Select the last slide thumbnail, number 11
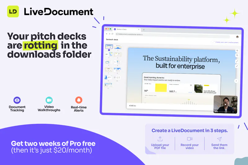The height and width of the screenshot is (165, 248). click(108, 85)
